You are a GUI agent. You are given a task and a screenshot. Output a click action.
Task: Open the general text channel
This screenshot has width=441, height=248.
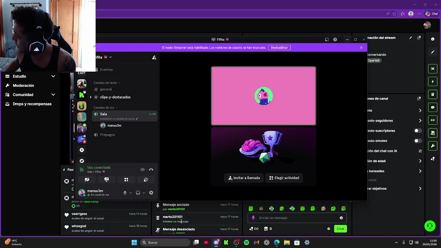pyautogui.click(x=106, y=89)
